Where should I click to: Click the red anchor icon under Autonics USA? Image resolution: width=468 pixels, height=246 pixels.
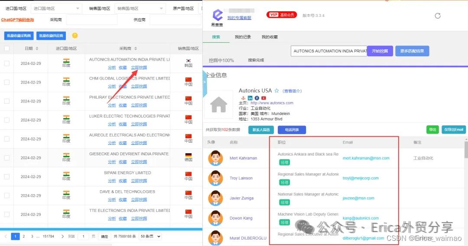(x=243, y=98)
